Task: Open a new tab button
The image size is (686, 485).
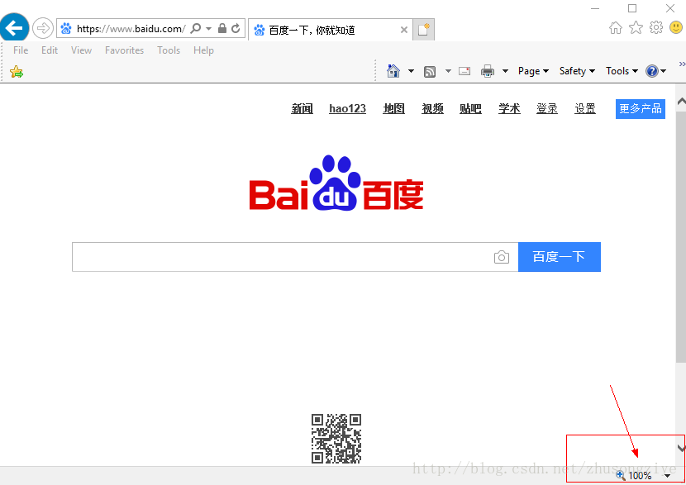Action: (423, 29)
